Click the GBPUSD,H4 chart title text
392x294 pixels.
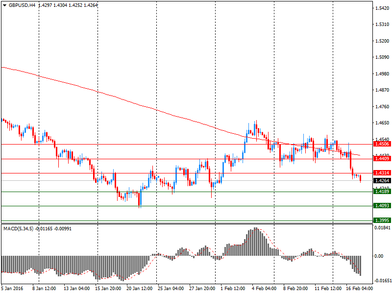tap(22, 5)
